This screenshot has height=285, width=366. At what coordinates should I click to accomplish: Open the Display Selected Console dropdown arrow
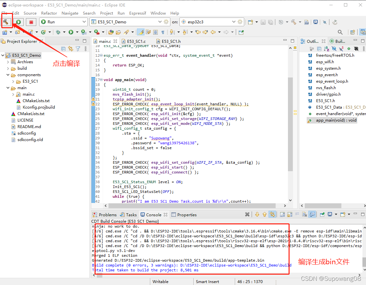(336, 214)
